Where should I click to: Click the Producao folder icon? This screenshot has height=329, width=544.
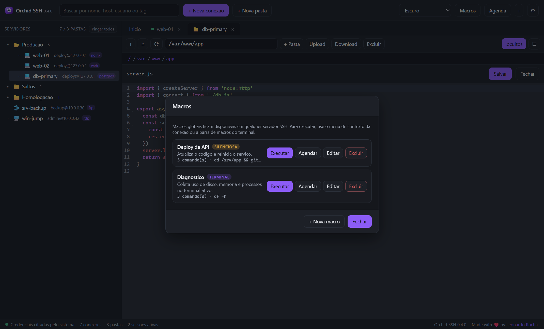(17, 45)
